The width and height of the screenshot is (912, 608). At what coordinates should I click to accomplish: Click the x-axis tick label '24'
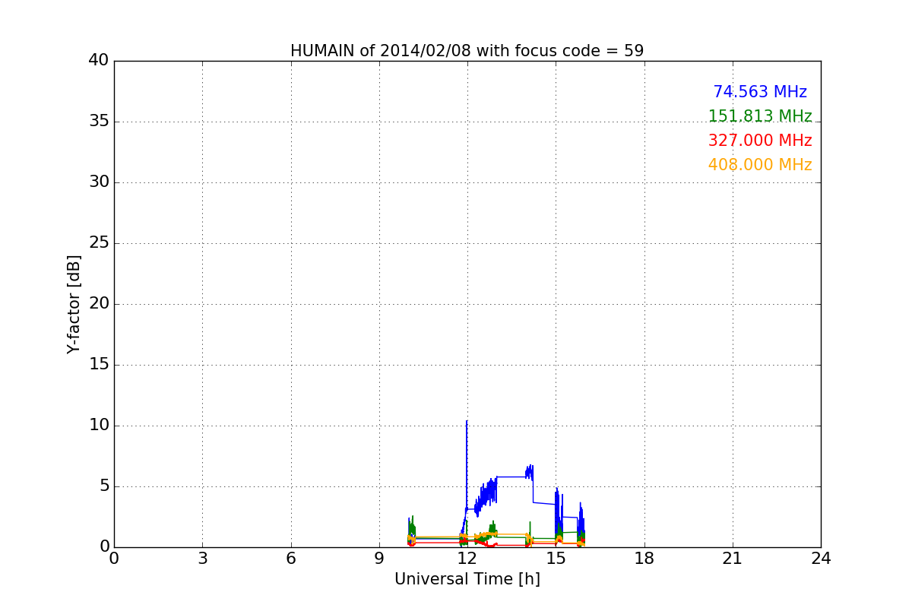[x=821, y=558]
